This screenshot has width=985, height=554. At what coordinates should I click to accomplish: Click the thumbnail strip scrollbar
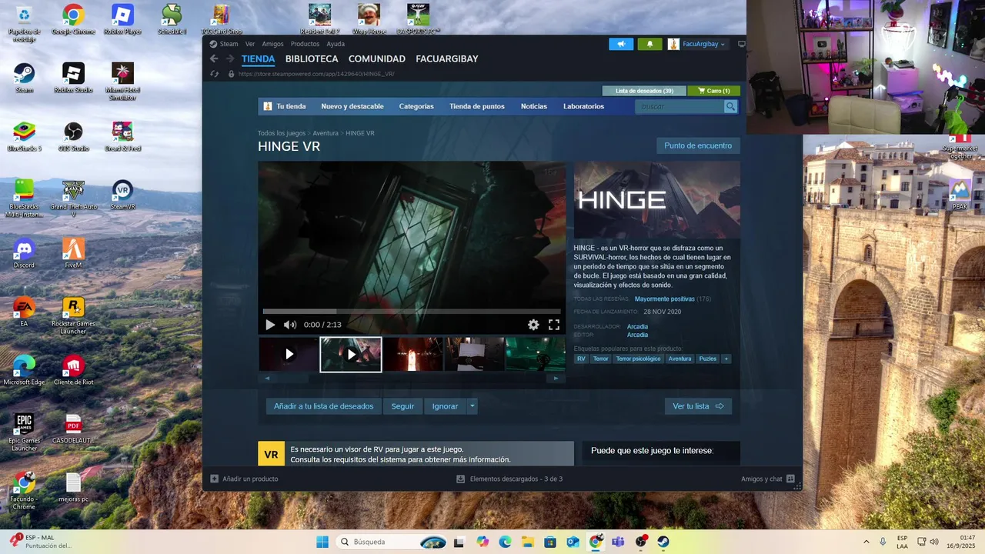tap(412, 379)
